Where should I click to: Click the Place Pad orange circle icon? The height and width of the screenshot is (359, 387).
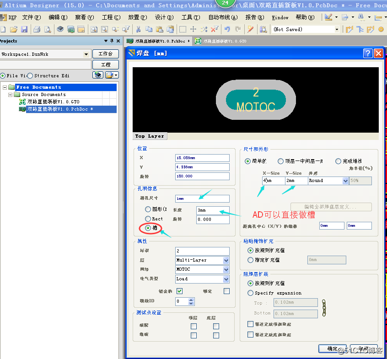(x=381, y=29)
